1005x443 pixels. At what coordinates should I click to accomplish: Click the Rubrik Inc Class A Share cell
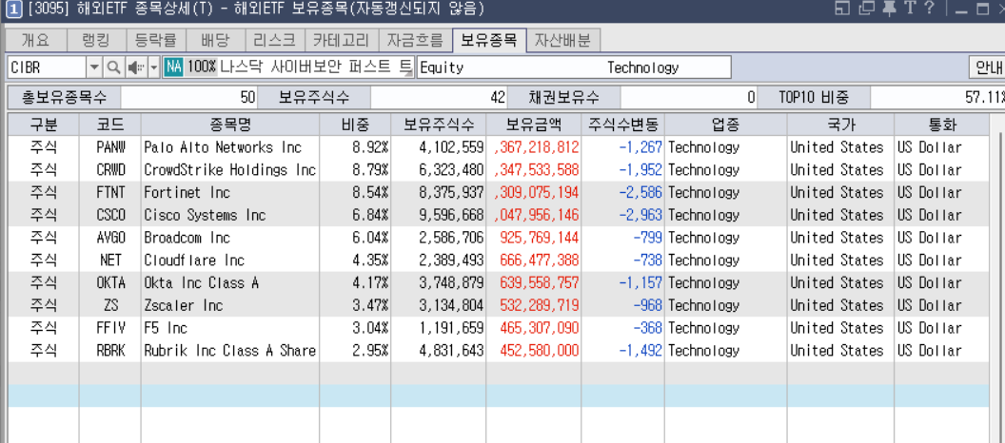click(230, 350)
